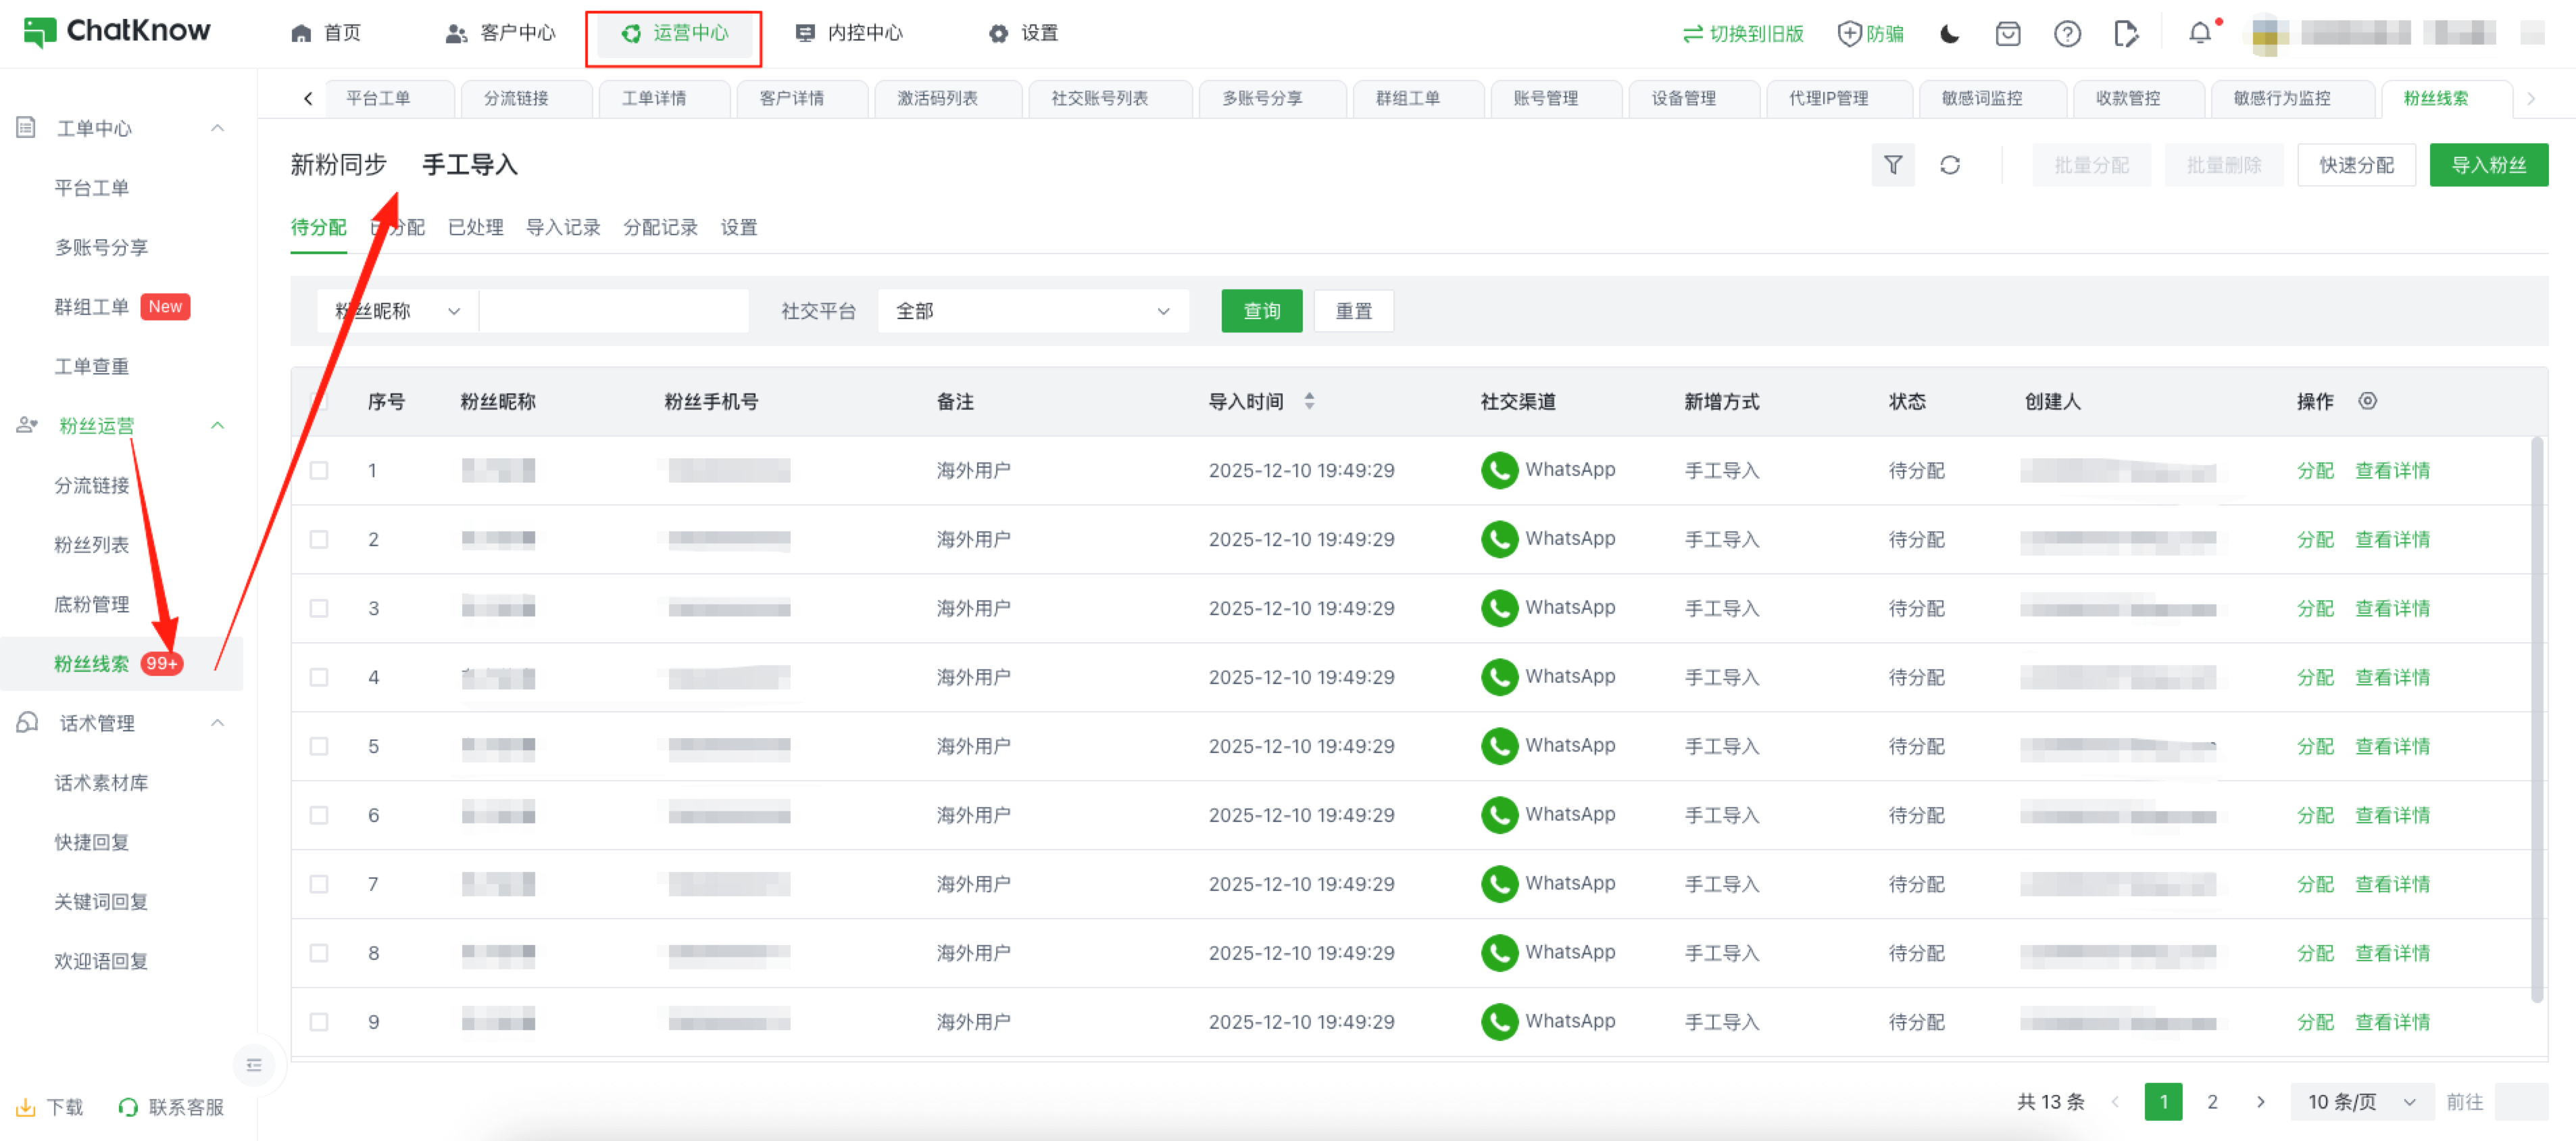Toggle dark mode moon icon
This screenshot has width=2576, height=1141.
point(1949,34)
